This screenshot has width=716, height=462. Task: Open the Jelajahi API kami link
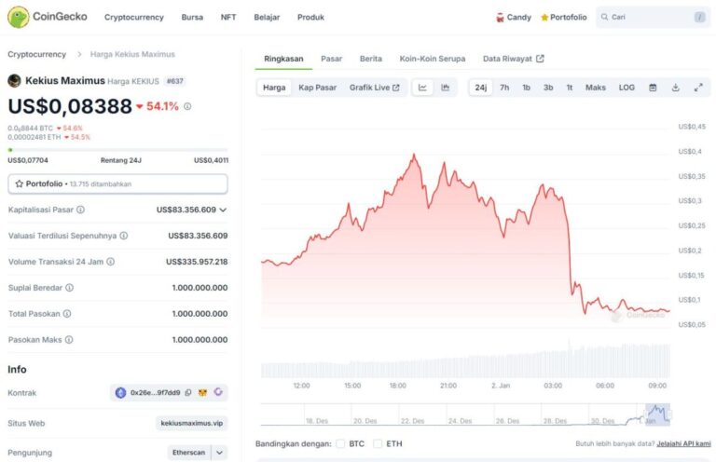point(683,443)
